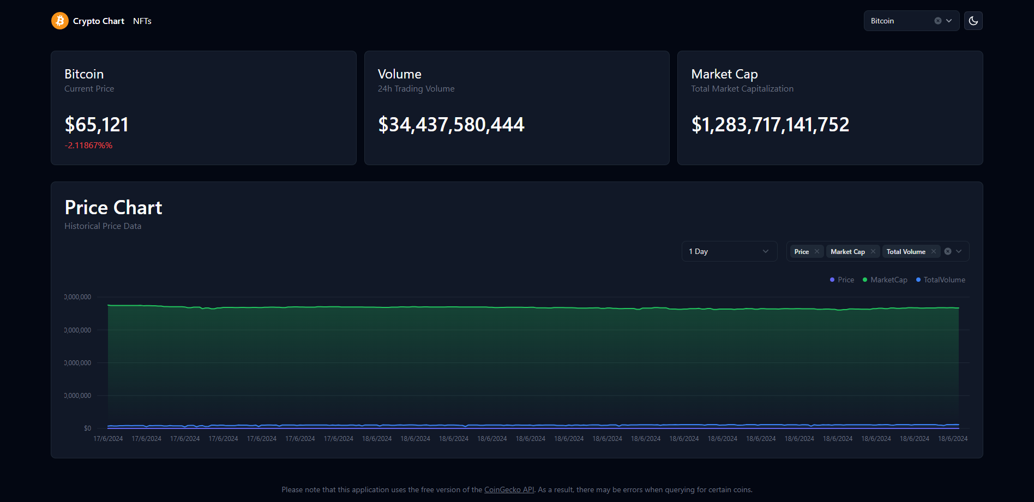Toggle dark mode with moon icon

coord(973,21)
